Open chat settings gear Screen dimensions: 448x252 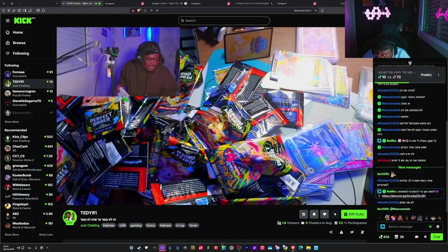coord(425,237)
